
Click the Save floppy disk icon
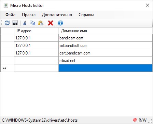[x=15, y=23]
